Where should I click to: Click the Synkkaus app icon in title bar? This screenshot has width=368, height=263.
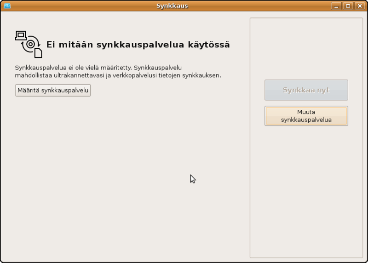click(7, 6)
